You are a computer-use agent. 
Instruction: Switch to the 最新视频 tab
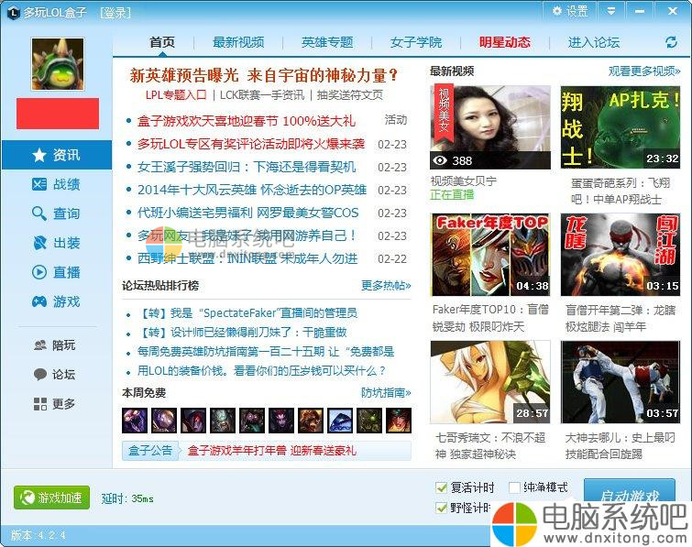tap(238, 42)
